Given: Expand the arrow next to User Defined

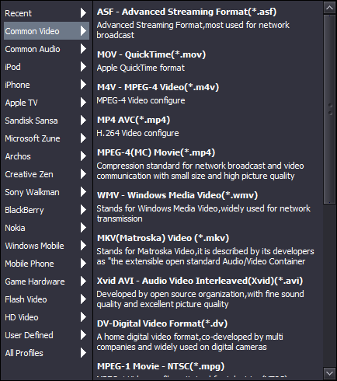Looking at the screenshot, I should 83,335.
